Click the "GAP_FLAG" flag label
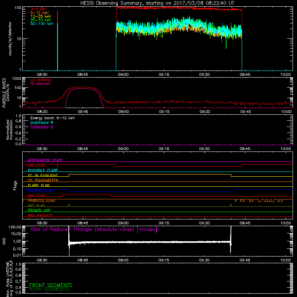 click(36, 165)
